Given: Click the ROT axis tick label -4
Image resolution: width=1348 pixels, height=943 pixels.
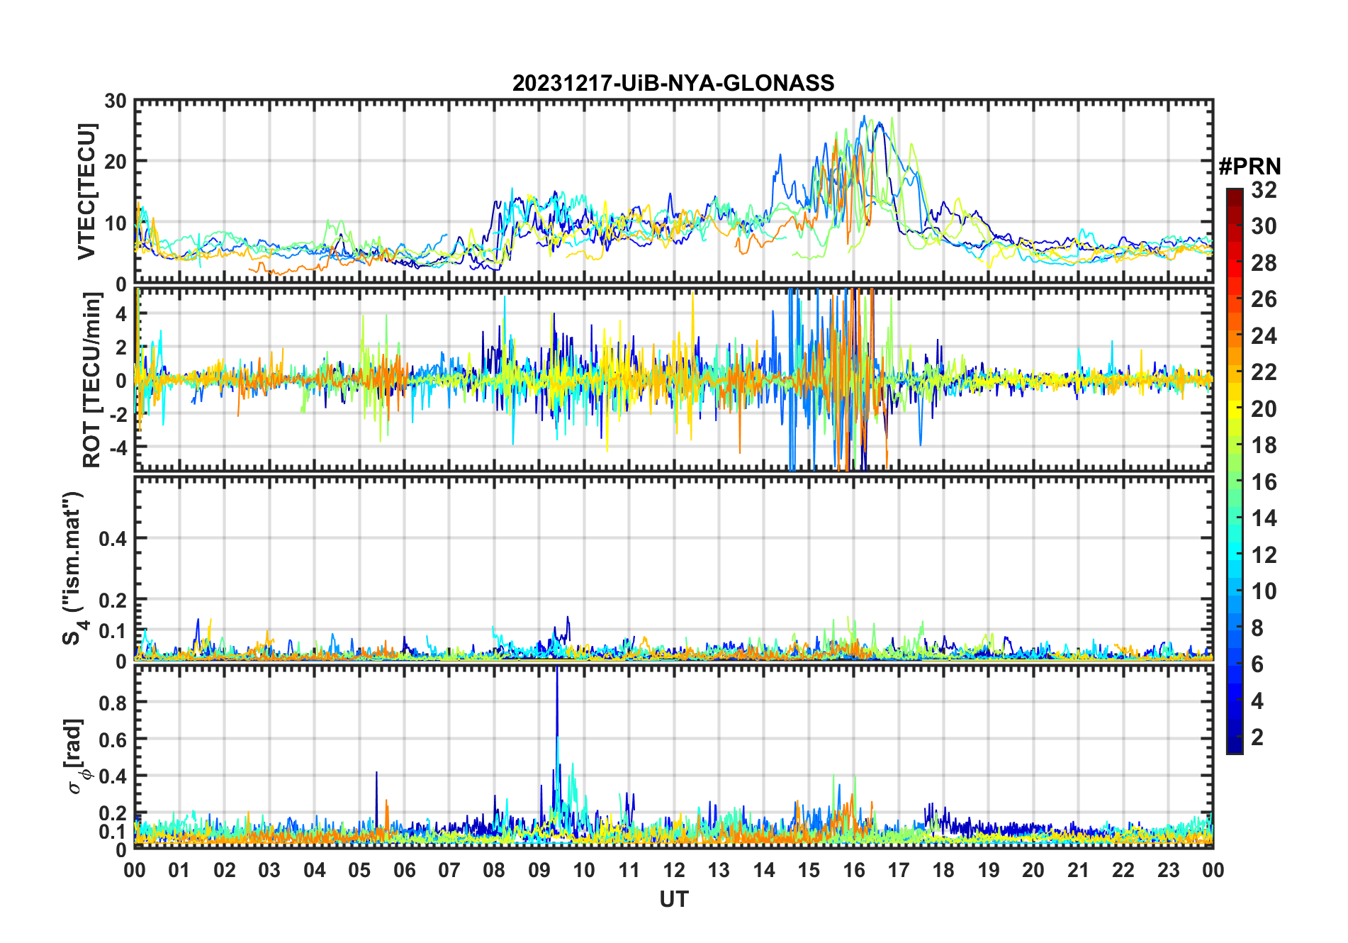Looking at the screenshot, I should click(x=118, y=447).
